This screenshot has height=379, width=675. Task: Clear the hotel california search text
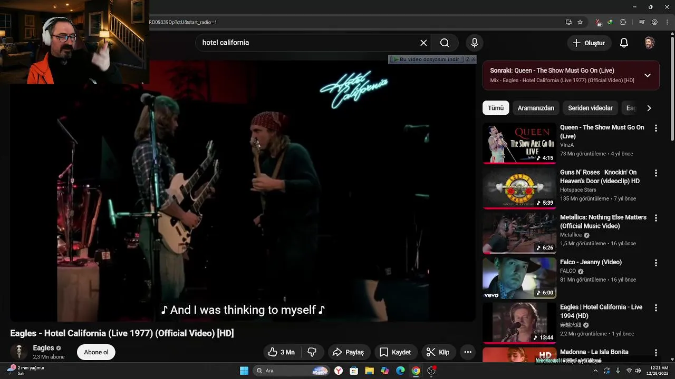tap(423, 43)
